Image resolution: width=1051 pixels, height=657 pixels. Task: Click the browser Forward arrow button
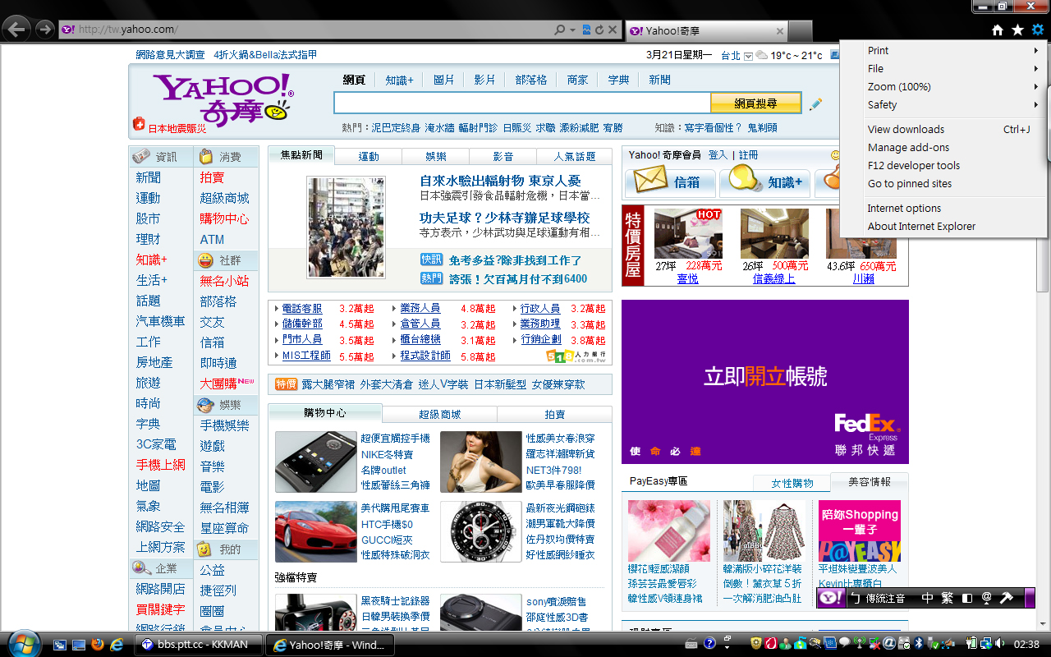click(44, 30)
